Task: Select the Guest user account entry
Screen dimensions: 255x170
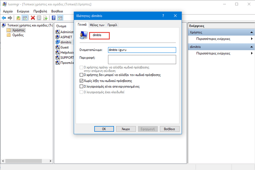Action: click(64, 47)
